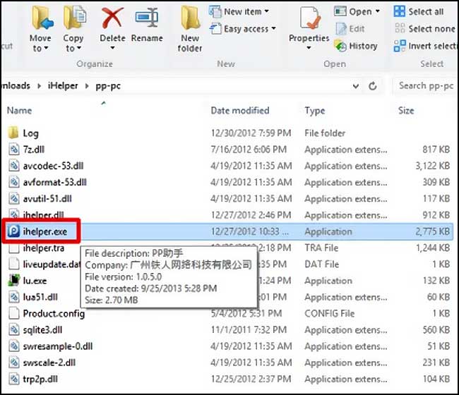
Task: Click the trp2p.dll file icon
Action: pos(13,379)
